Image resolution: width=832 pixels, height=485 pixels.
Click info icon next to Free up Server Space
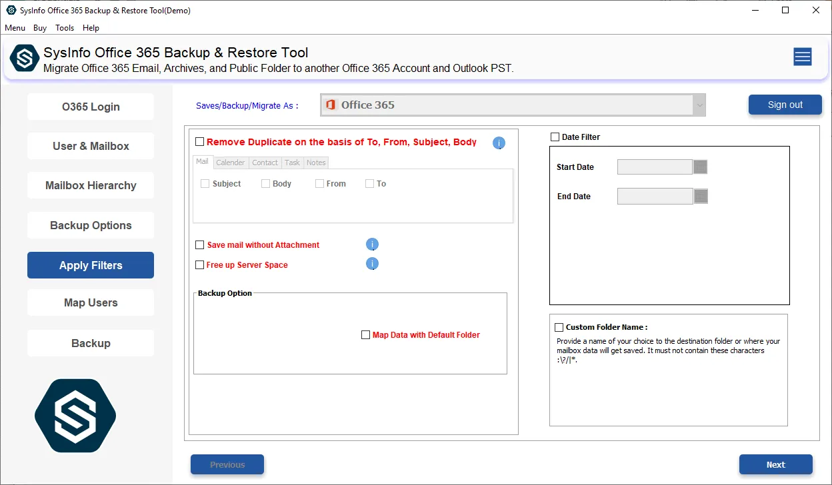coord(372,264)
